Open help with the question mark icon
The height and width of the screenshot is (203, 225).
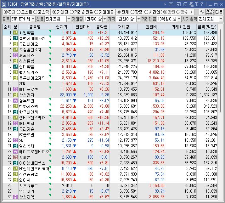[202, 4]
